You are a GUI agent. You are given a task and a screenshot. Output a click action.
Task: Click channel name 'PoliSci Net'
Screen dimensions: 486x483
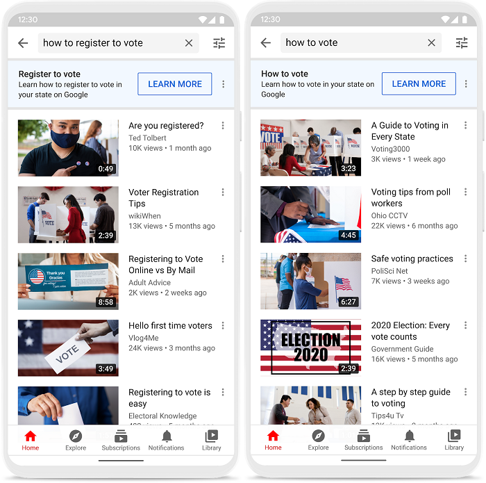tap(389, 271)
